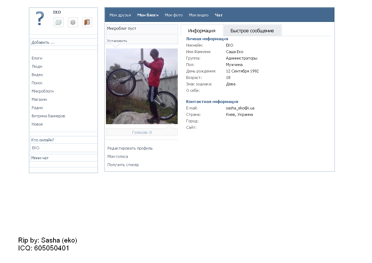This screenshot has height=263, width=372.
Task: Click the 'Получить стикер' link
Action: pyautogui.click(x=123, y=165)
